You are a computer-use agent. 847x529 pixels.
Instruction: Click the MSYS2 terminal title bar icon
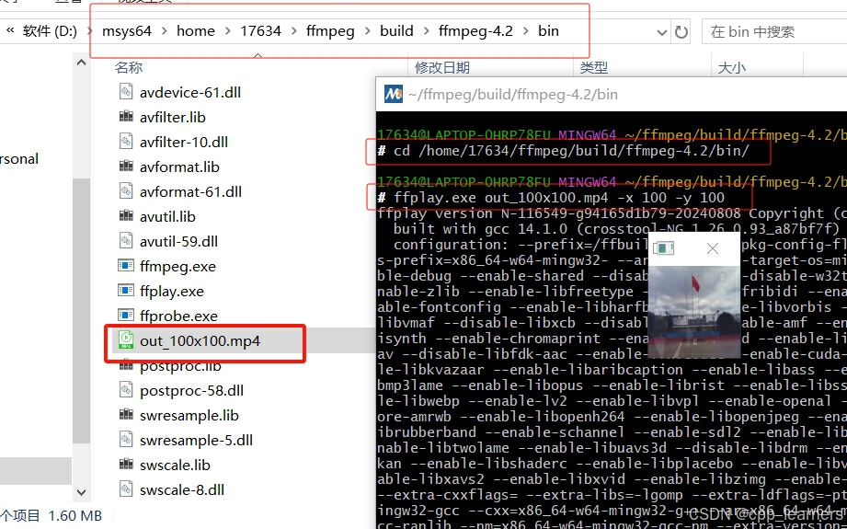point(394,94)
